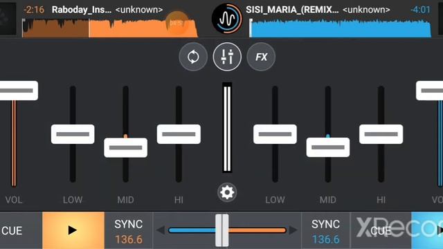Click the left deck LOW EQ handle
The image size is (443, 249).
[x=73, y=134]
